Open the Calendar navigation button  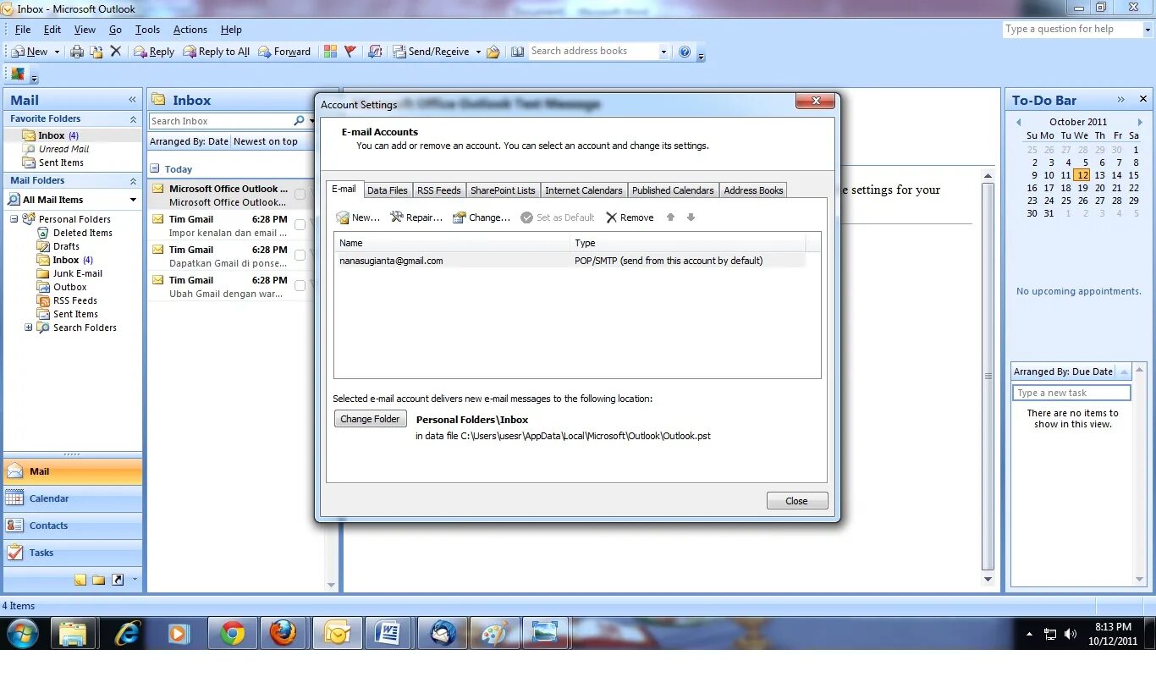(73, 498)
